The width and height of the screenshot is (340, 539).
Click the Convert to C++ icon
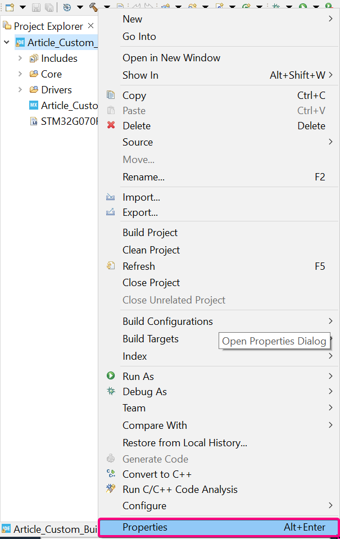pyautogui.click(x=111, y=474)
